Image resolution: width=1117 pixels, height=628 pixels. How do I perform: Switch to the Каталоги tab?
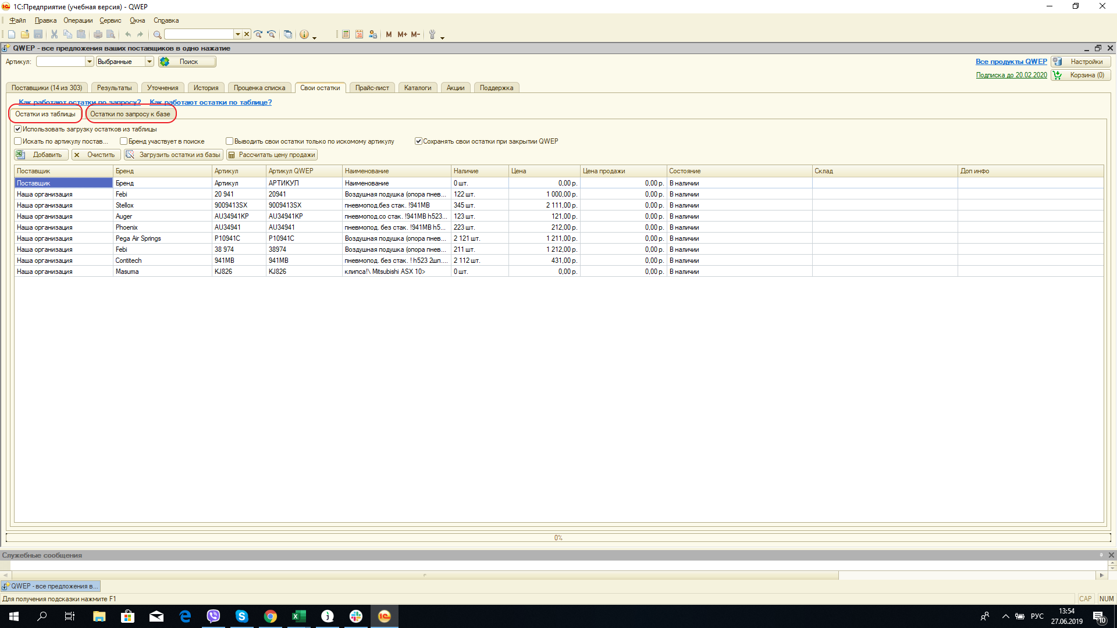[x=418, y=88]
